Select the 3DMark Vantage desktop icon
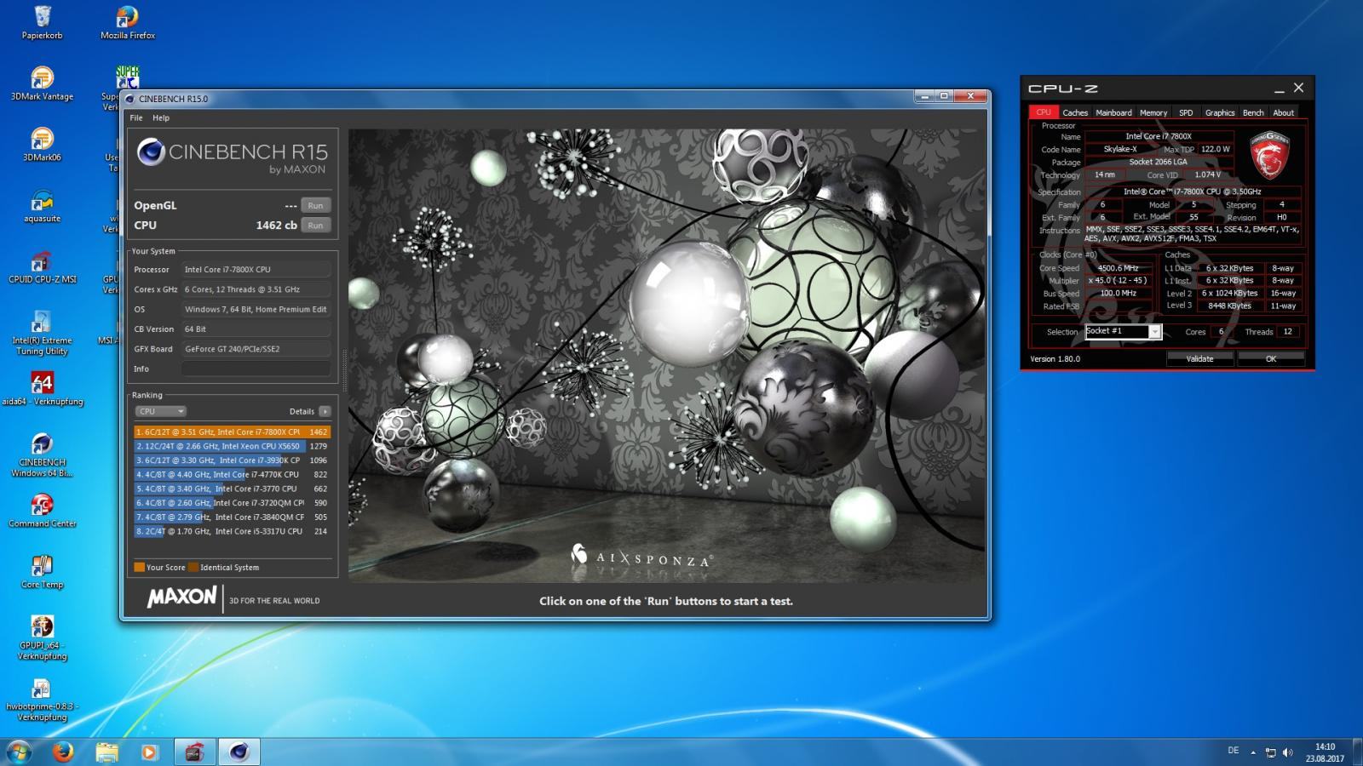This screenshot has height=766, width=1363. (42, 83)
